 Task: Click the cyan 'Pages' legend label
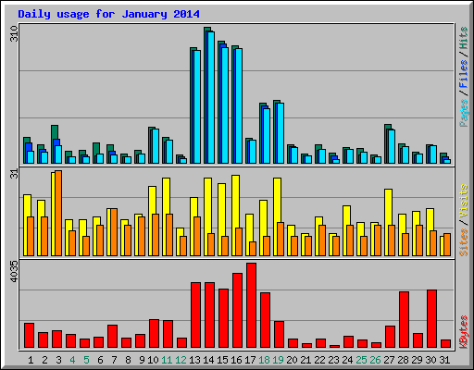pos(464,113)
